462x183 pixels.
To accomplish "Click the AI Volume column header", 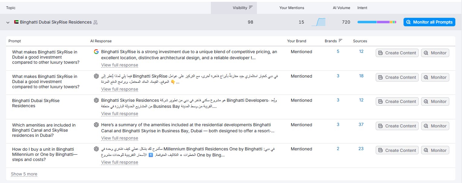I will [x=341, y=8].
